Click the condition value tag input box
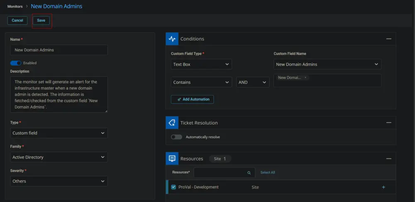Screen dimensions: 415x202 coord(327,80)
